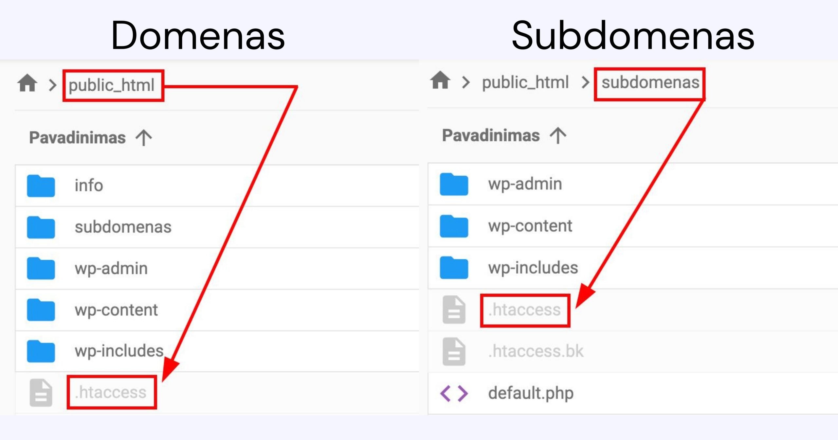Image resolution: width=838 pixels, height=440 pixels.
Task: Toggle sort arrow next to right Pavadinimas
Action: tap(558, 135)
